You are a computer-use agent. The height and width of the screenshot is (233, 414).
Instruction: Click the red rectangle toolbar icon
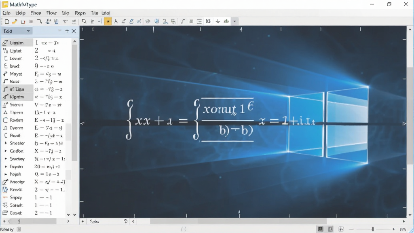click(23, 22)
